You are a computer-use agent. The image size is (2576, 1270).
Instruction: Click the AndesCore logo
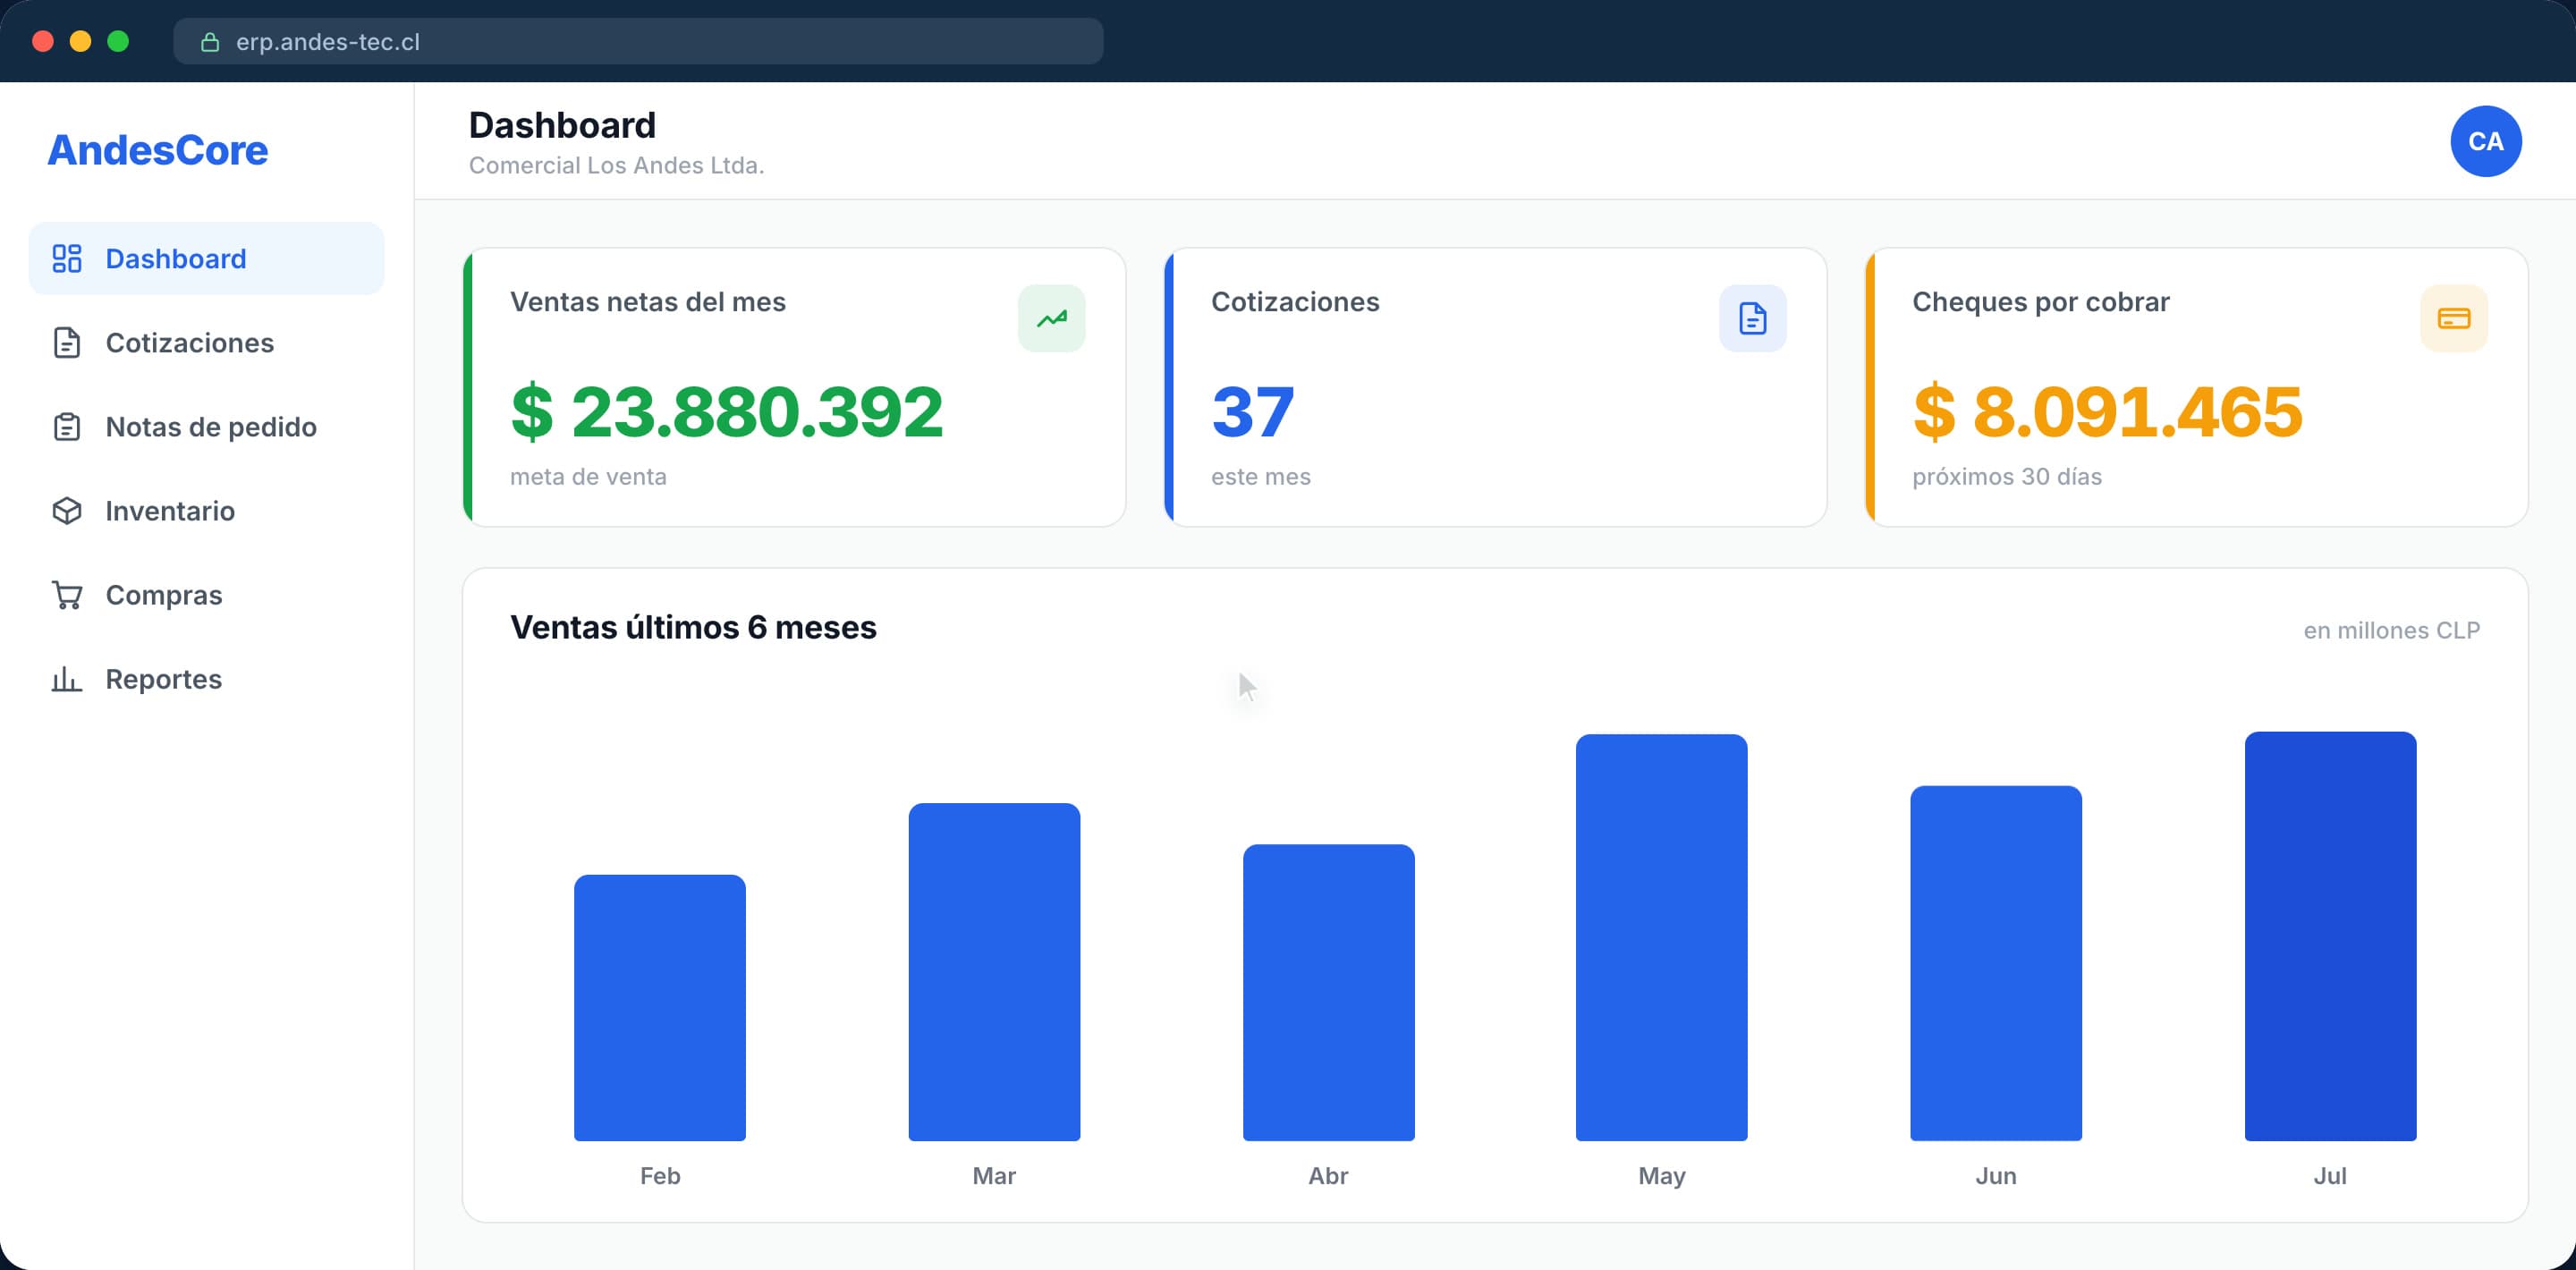tap(158, 150)
